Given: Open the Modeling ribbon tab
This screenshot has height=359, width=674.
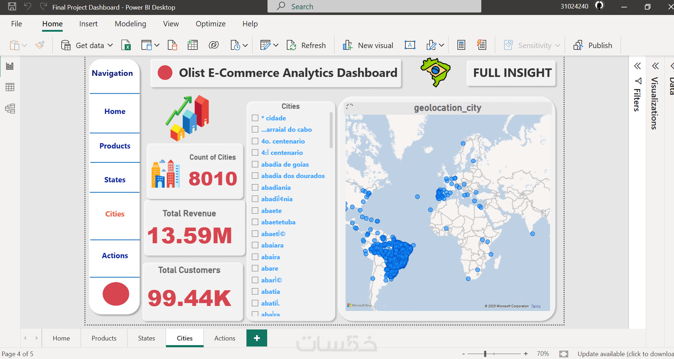Looking at the screenshot, I should [x=130, y=24].
